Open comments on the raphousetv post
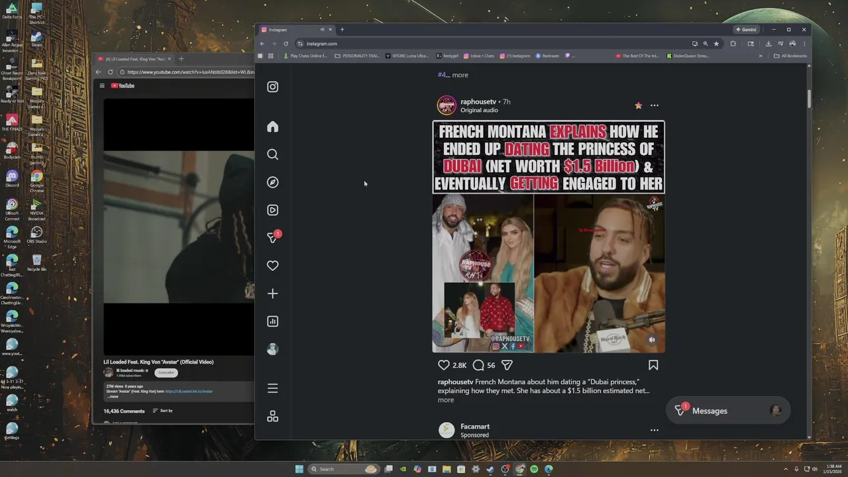This screenshot has height=477, width=848. 478,365
